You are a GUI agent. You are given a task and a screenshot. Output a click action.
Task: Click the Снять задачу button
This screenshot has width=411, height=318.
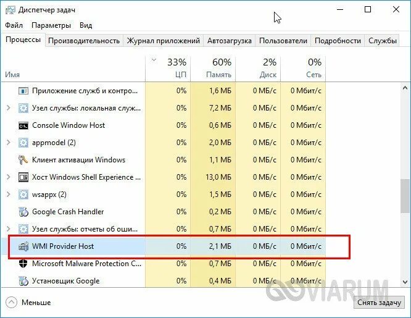click(x=379, y=303)
